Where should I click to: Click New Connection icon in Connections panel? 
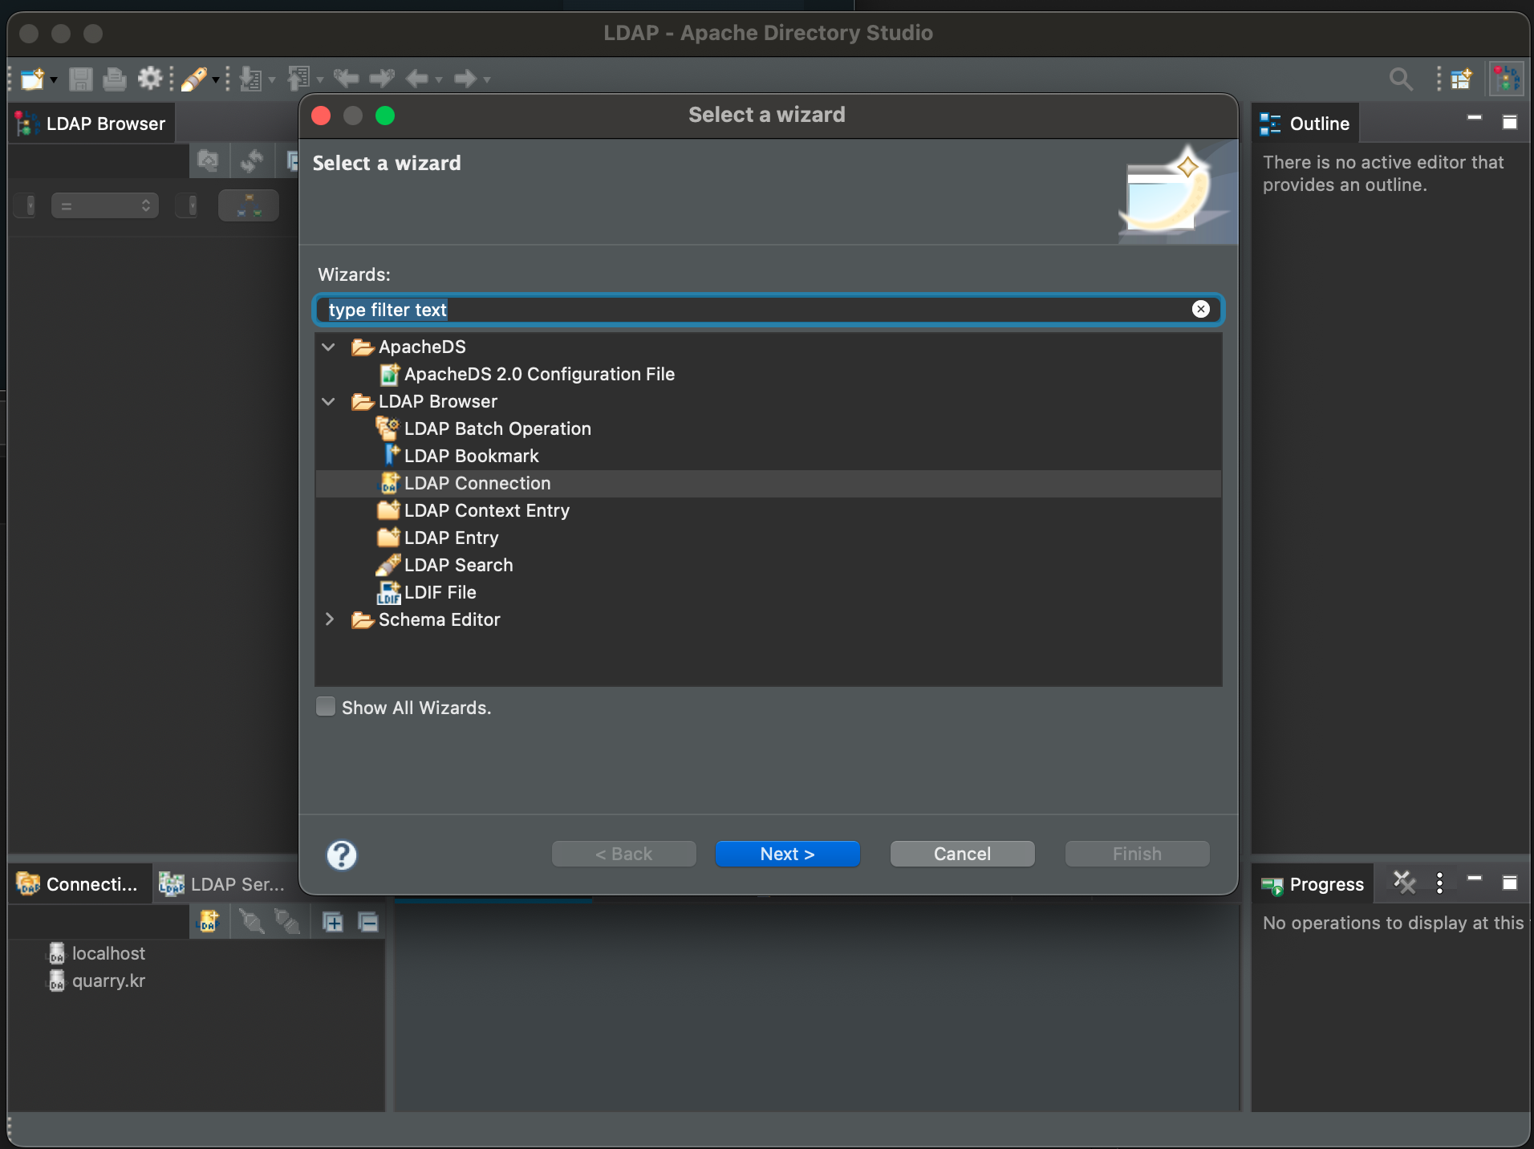[209, 922]
